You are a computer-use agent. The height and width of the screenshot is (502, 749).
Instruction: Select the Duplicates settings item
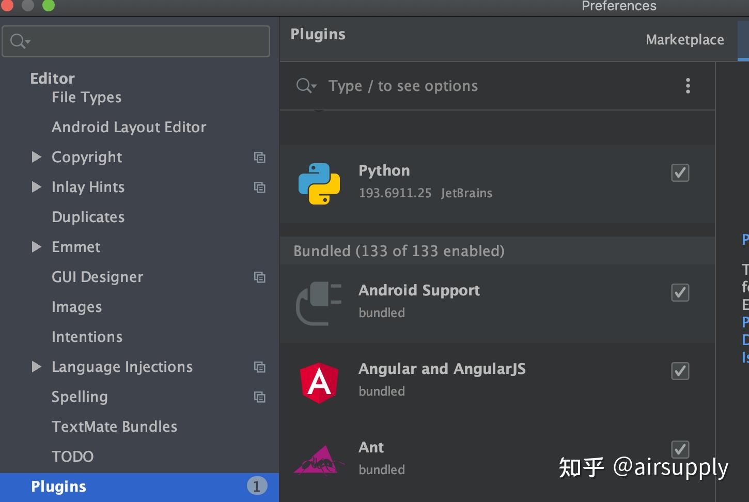88,217
